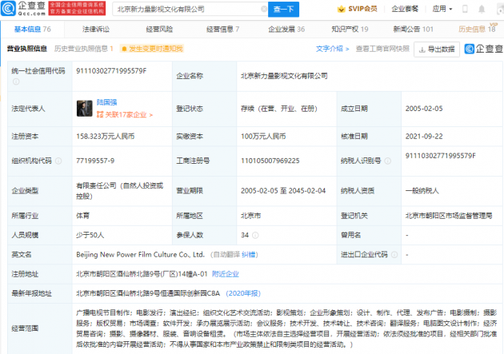Switch to 企业发展 tab

(x=286, y=30)
